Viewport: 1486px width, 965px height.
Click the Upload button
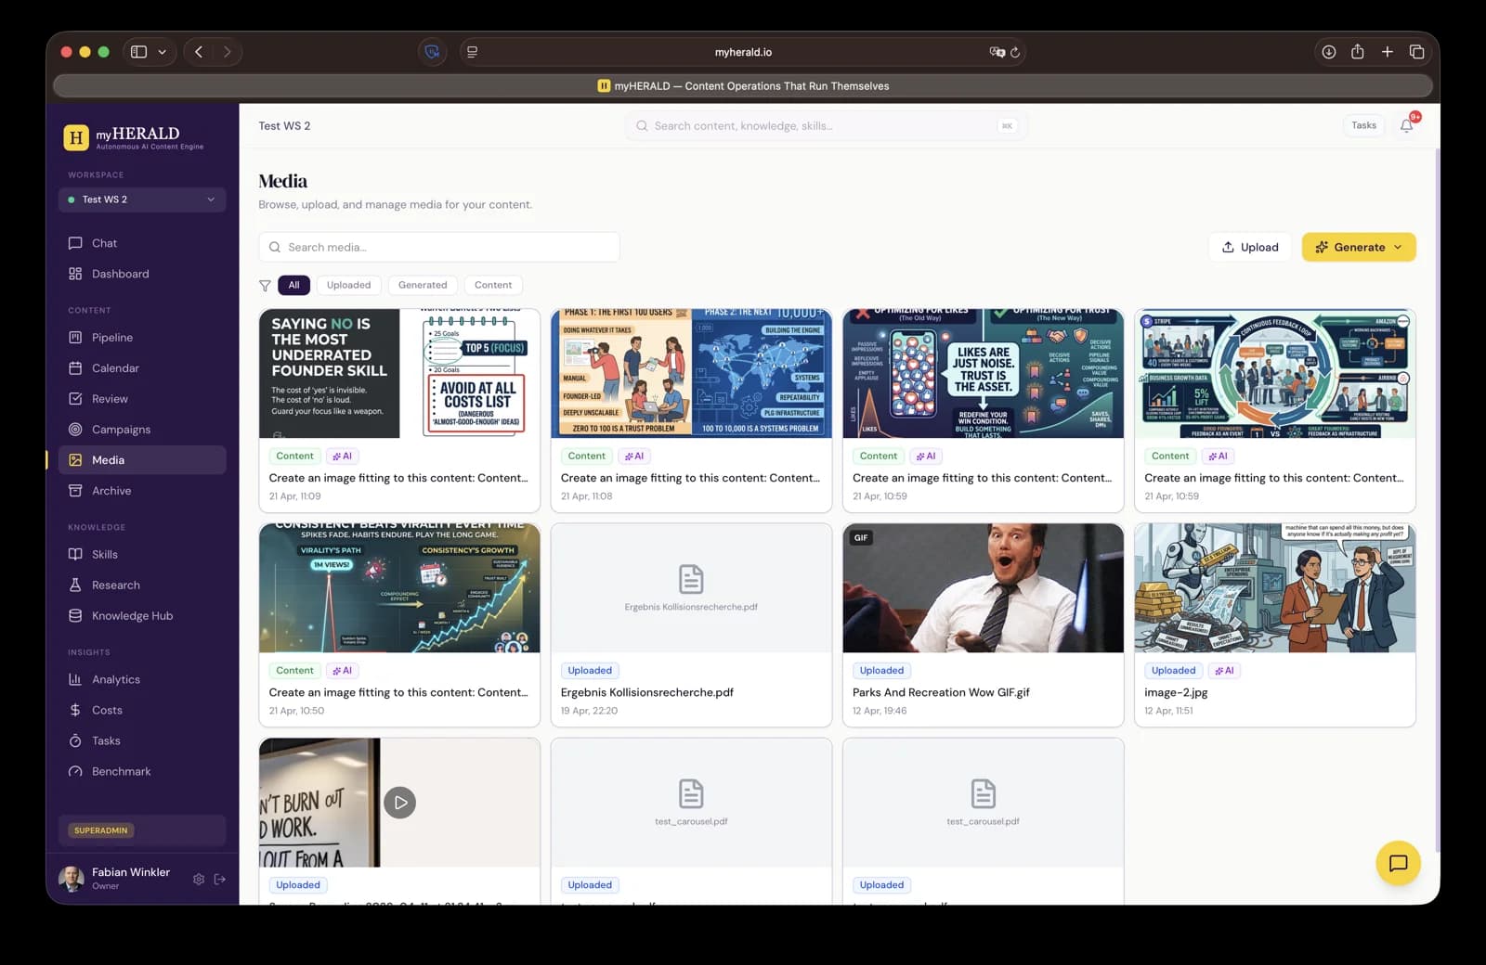(1250, 247)
